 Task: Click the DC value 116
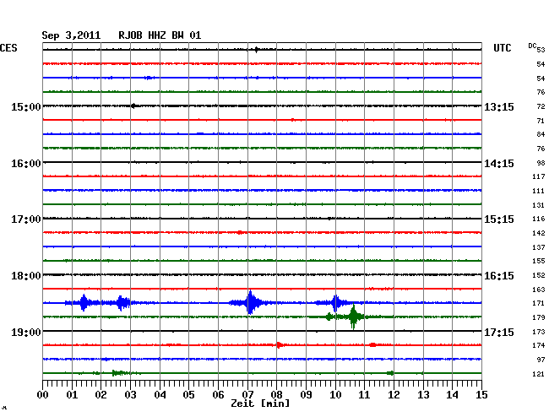pyautogui.click(x=539, y=219)
